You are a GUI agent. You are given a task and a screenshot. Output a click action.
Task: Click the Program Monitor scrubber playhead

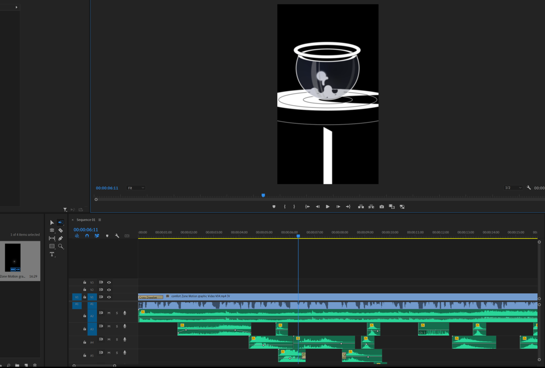point(263,195)
